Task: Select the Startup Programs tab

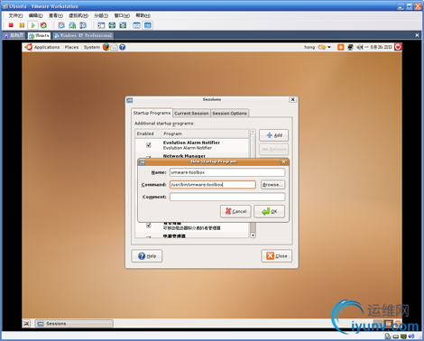Action: [x=152, y=113]
